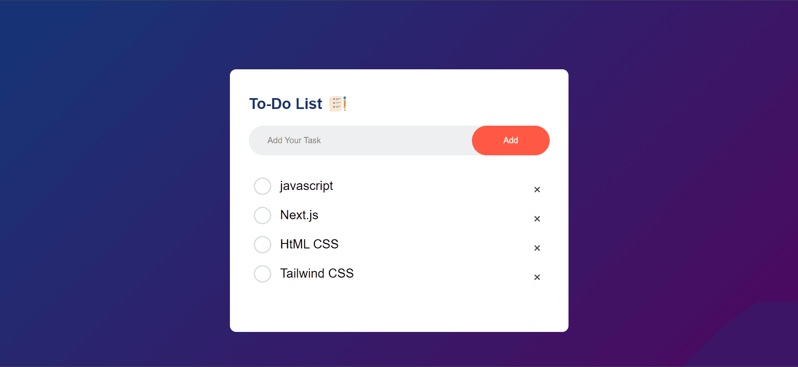Click the notepad icon beside the To-Do List title
The width and height of the screenshot is (798, 367).
[337, 104]
